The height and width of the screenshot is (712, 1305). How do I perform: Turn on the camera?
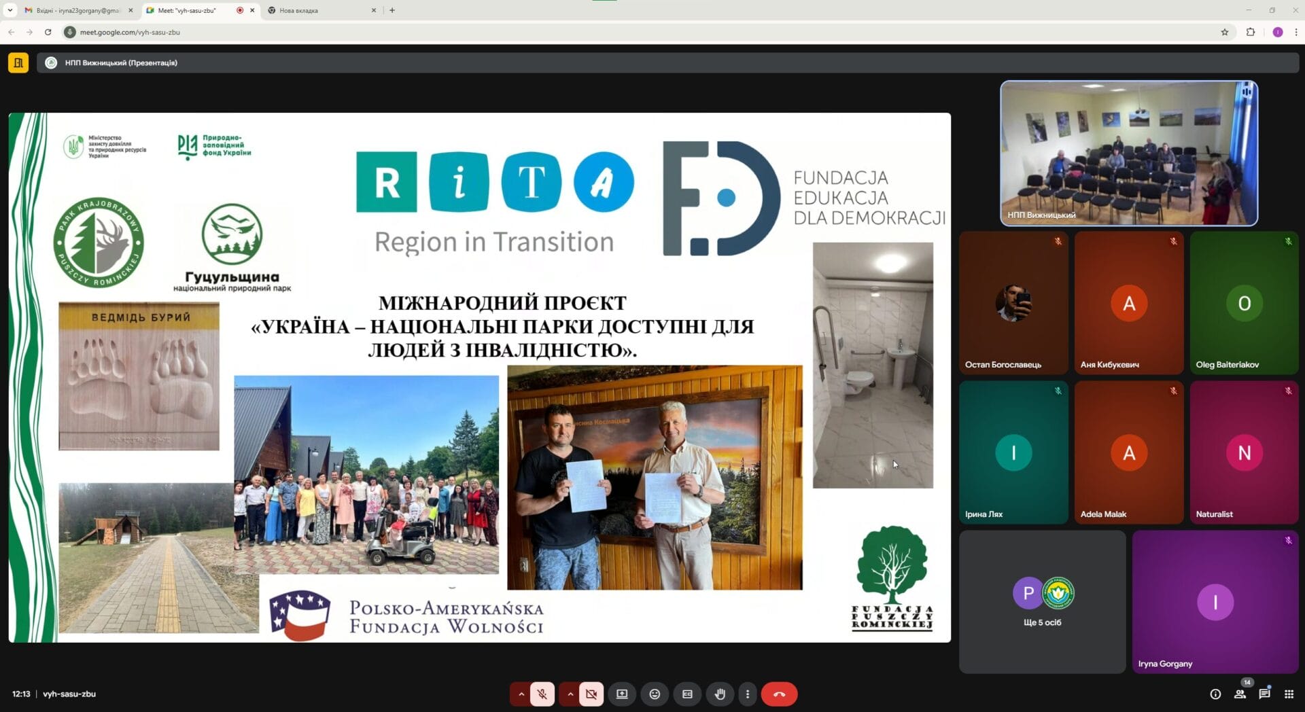click(x=591, y=694)
